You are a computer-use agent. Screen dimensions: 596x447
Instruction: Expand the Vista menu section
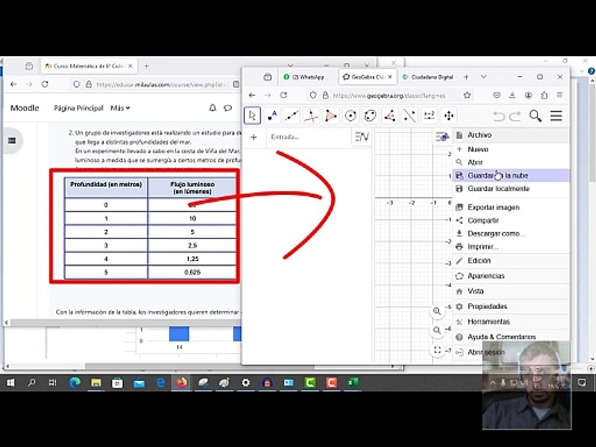[511, 291]
